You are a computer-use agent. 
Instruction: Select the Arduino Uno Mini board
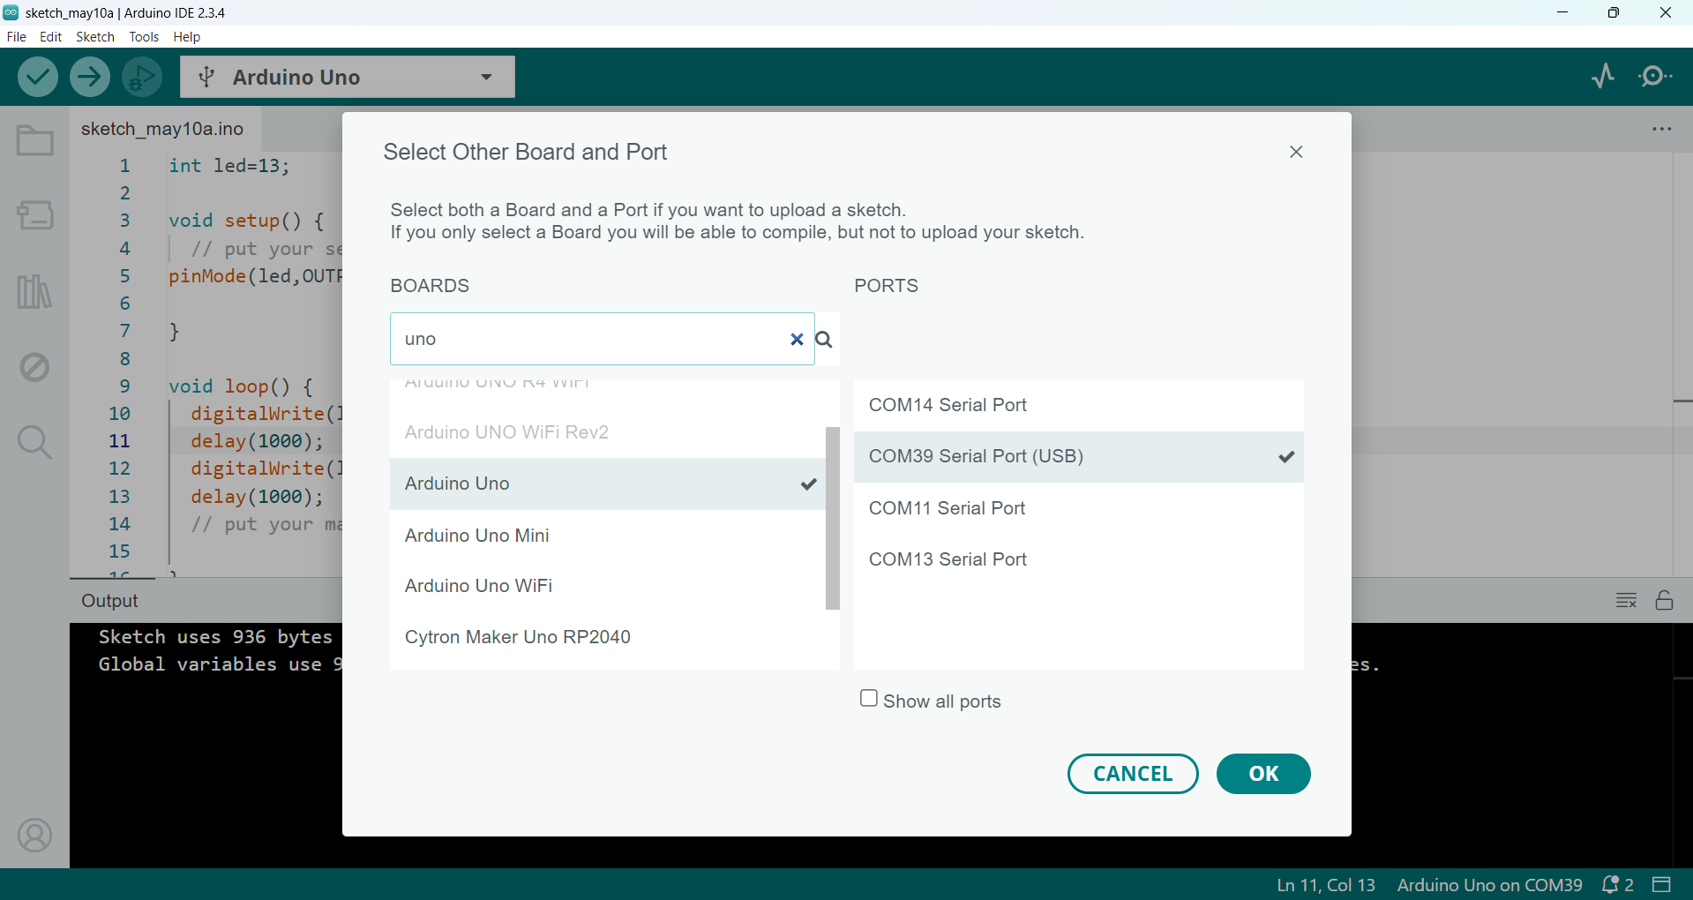point(608,536)
